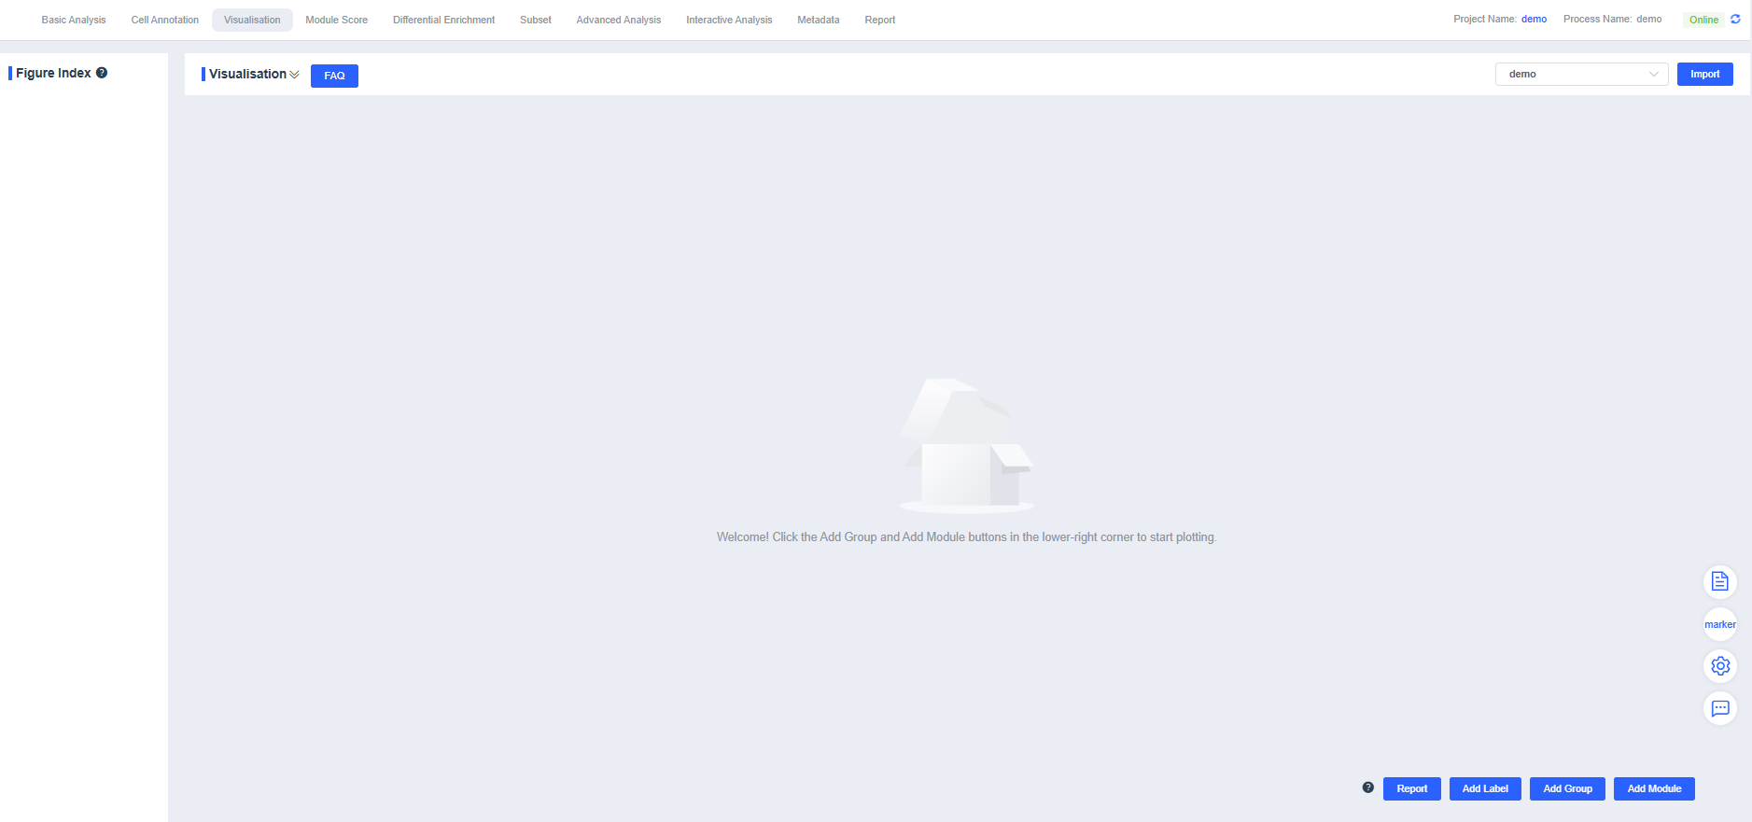Select the Differential Enrichment tab
Image resolution: width=1752 pixels, height=822 pixels.
[443, 20]
